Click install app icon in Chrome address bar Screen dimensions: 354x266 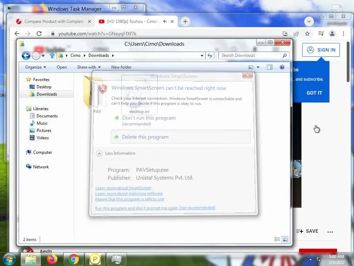coord(285,34)
